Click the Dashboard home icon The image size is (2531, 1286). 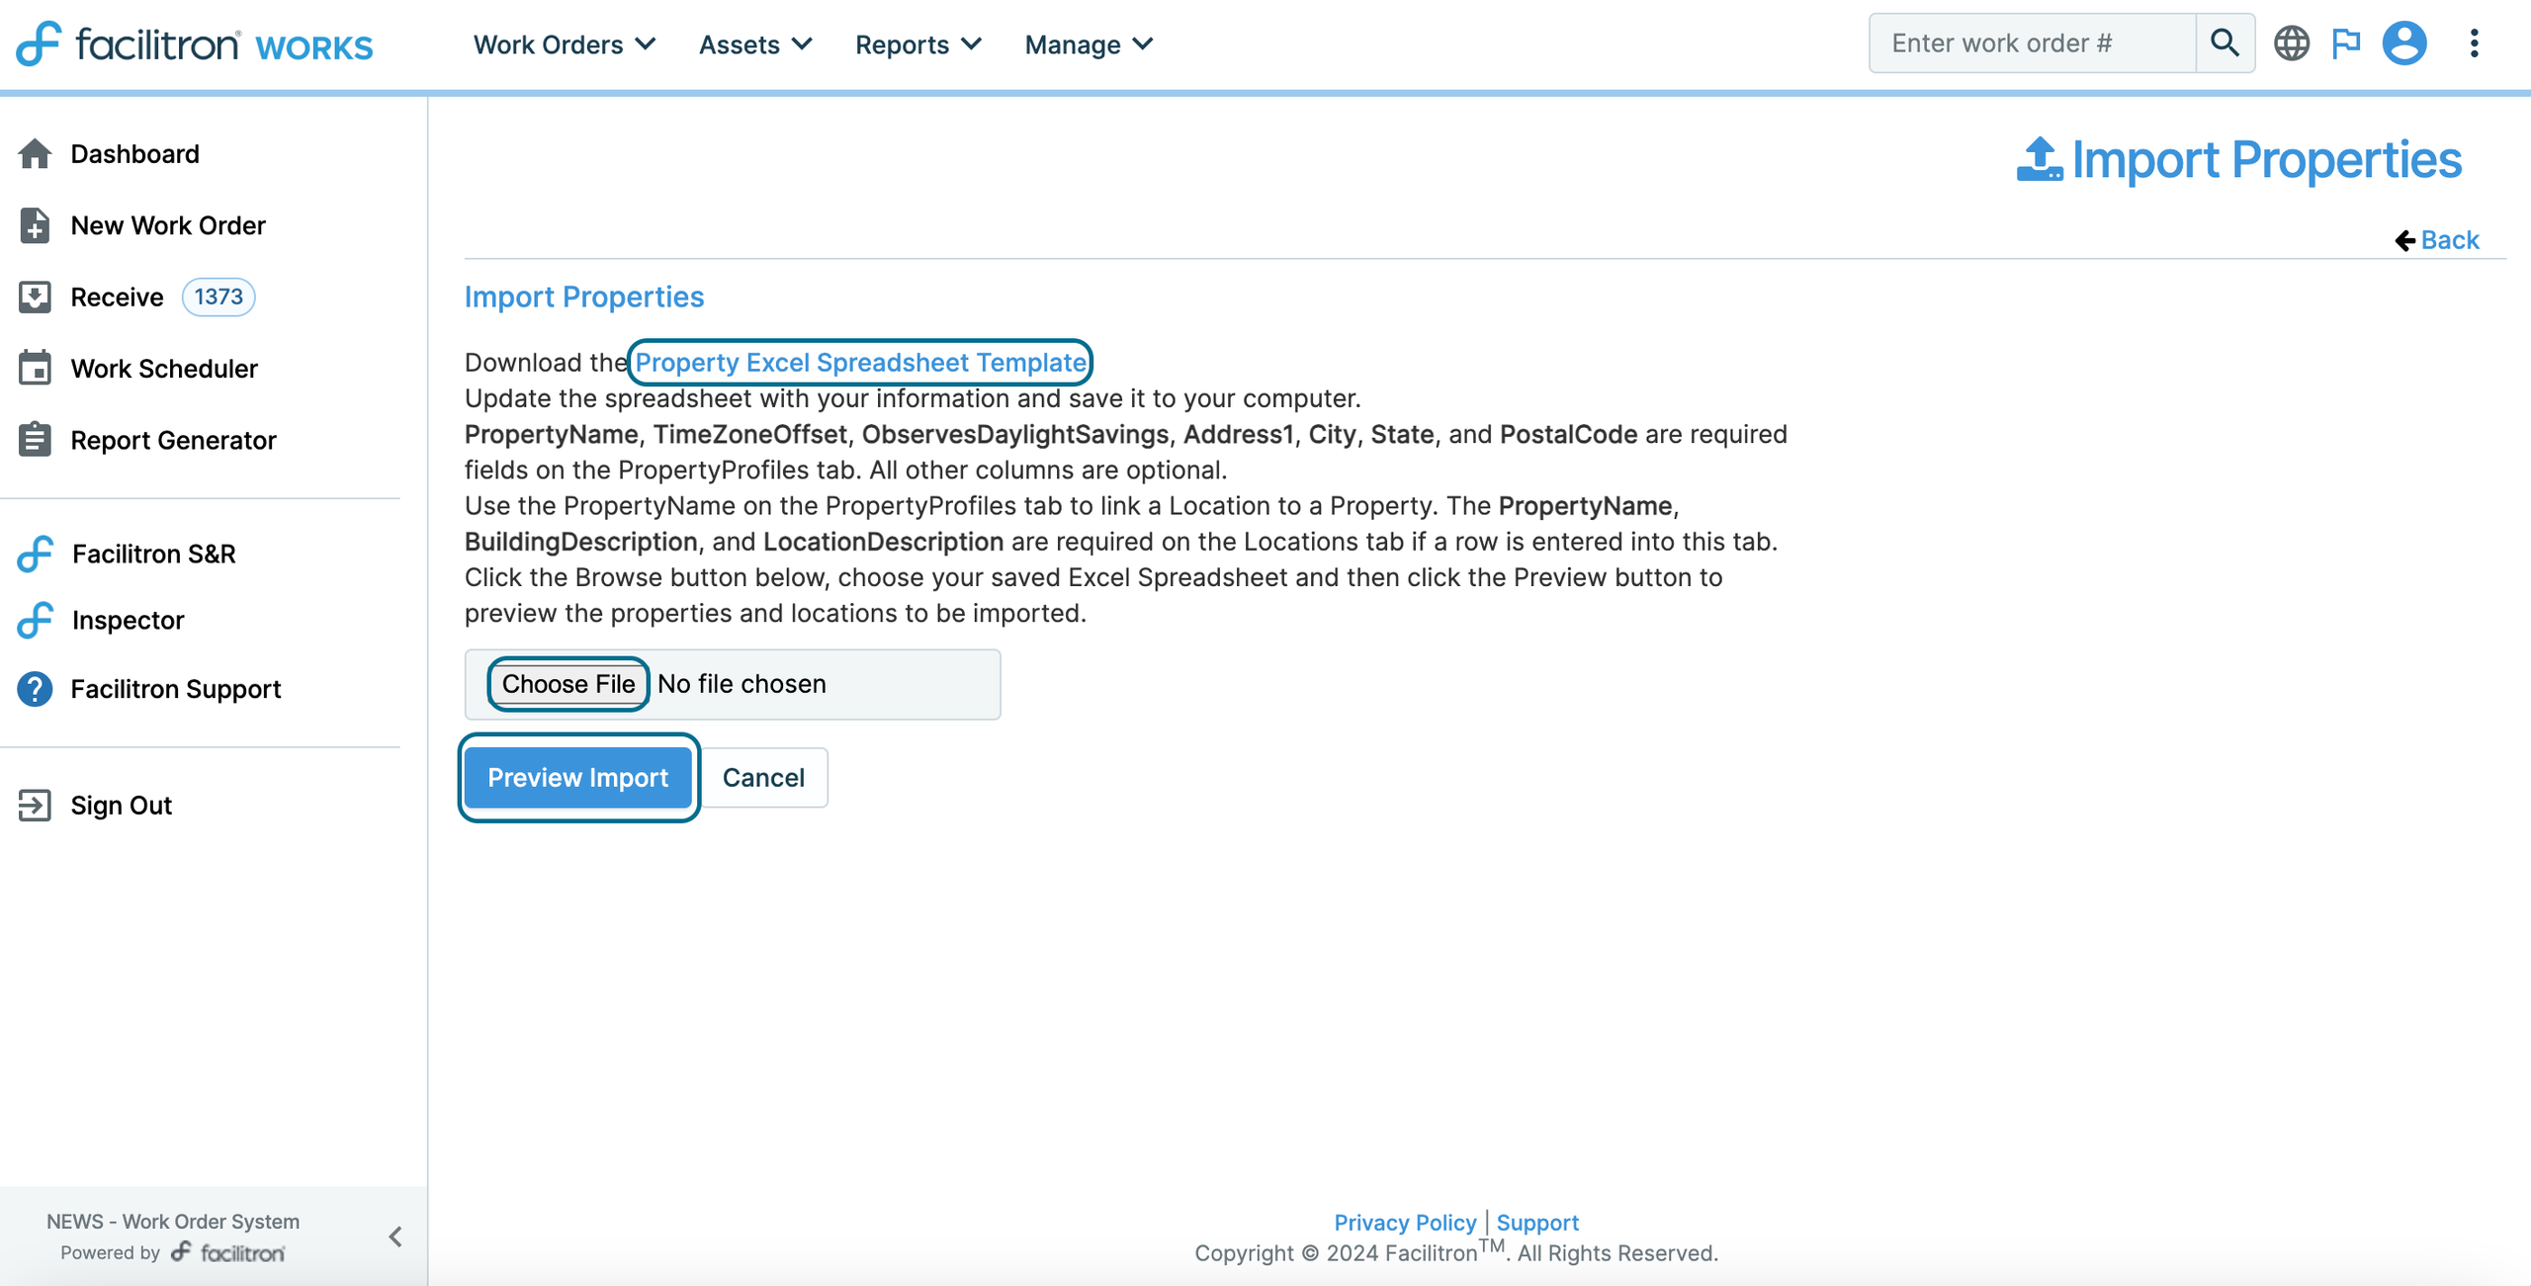click(x=35, y=154)
